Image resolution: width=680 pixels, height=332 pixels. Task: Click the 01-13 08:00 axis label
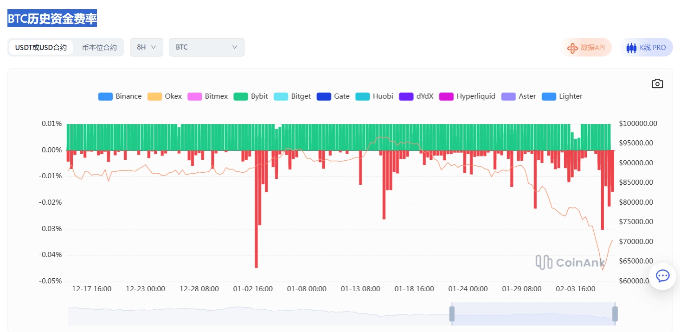tap(360, 289)
